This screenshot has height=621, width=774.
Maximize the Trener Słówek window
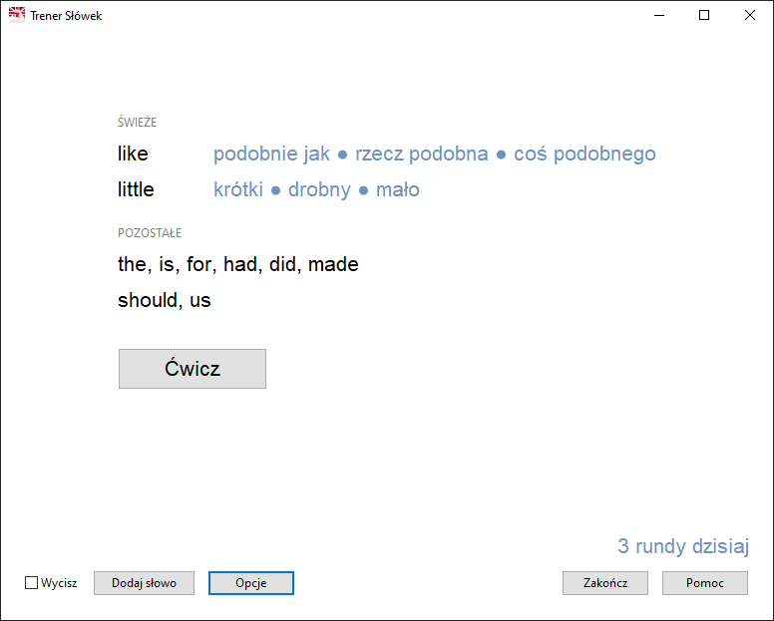(x=704, y=15)
